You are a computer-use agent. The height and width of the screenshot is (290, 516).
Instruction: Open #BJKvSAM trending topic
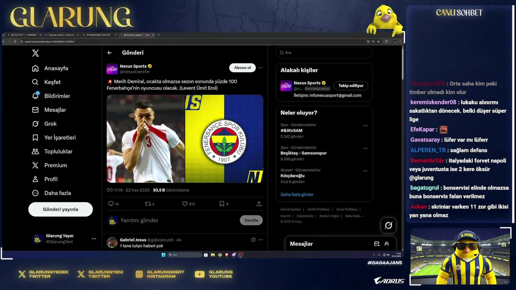click(291, 130)
